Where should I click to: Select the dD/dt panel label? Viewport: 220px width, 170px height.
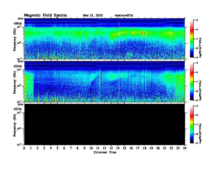click(18, 66)
